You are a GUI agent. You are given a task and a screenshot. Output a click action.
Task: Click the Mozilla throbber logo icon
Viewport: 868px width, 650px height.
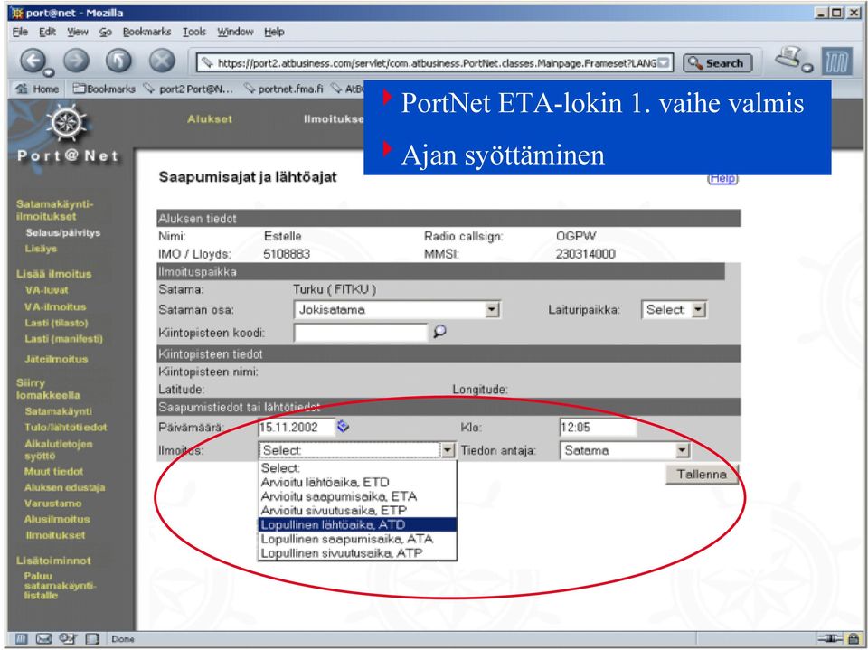[x=836, y=61]
